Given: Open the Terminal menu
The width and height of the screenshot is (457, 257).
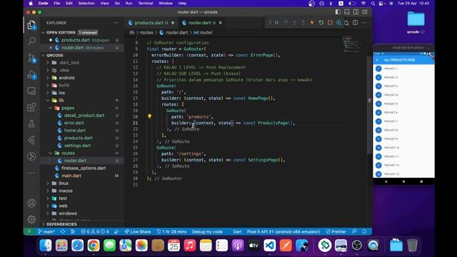Looking at the screenshot, I should (x=146, y=3).
